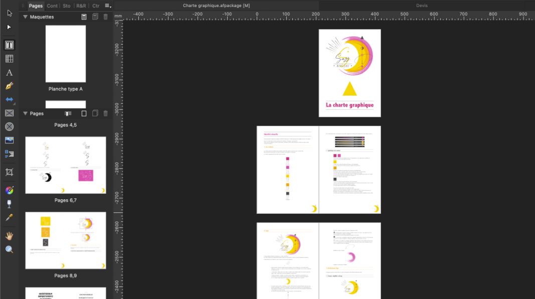Choose the Artistic Text tool
This screenshot has height=299, width=535.
9,73
